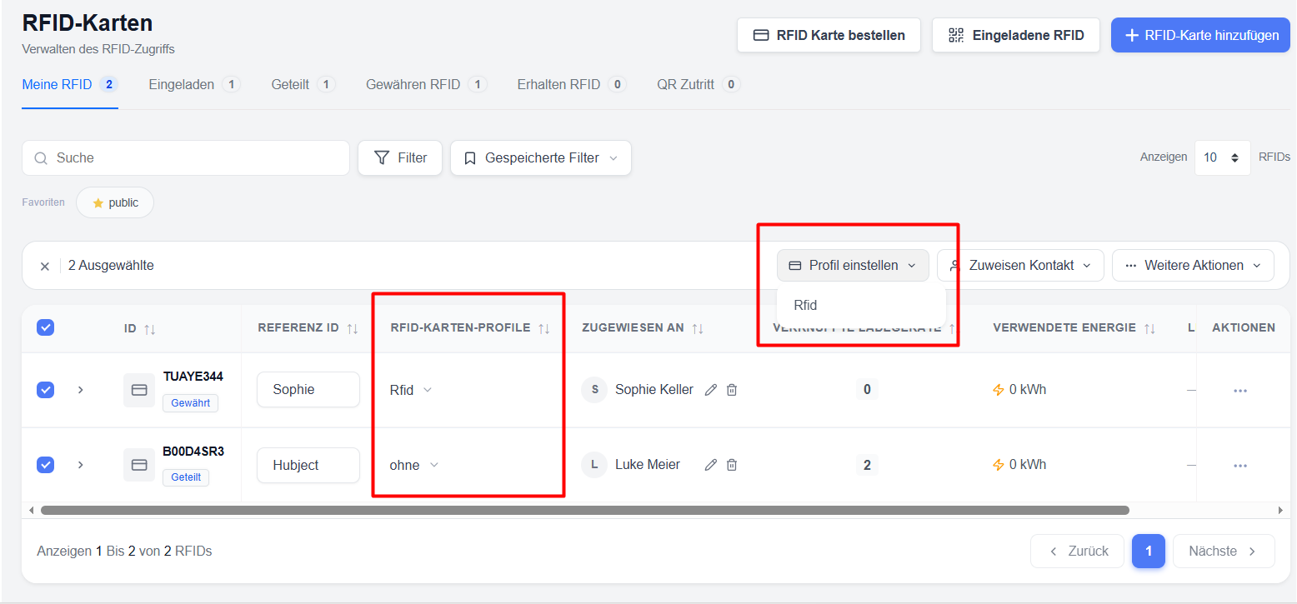Click the Geteilt tag under B00D4SR3
The width and height of the screenshot is (1297, 604).
coord(186,478)
